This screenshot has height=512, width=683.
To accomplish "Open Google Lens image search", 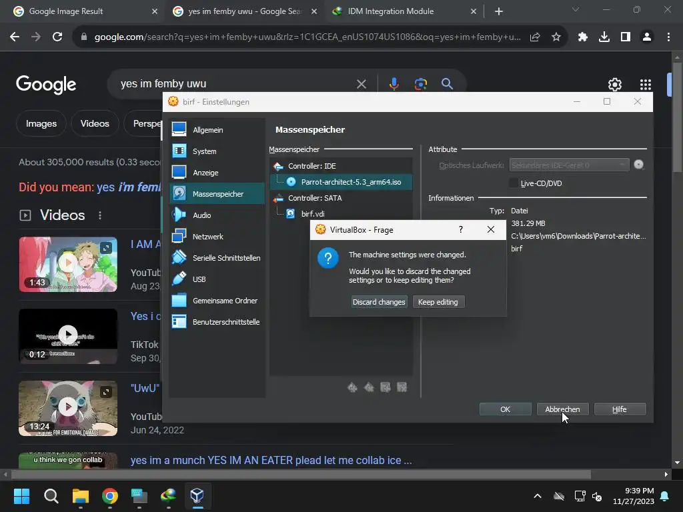I will pyautogui.click(x=420, y=83).
